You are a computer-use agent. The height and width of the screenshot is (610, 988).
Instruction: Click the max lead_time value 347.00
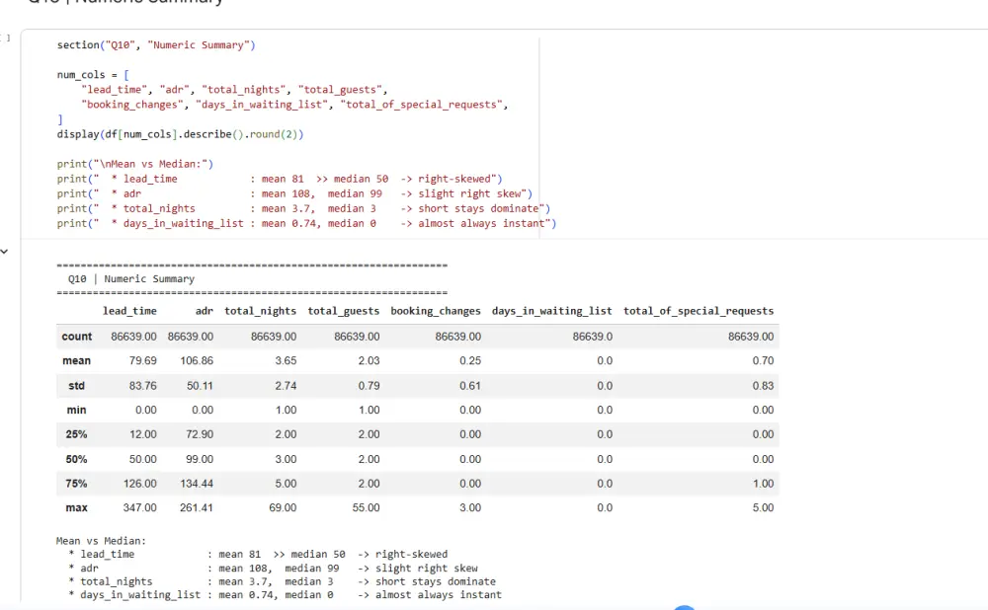click(x=140, y=508)
